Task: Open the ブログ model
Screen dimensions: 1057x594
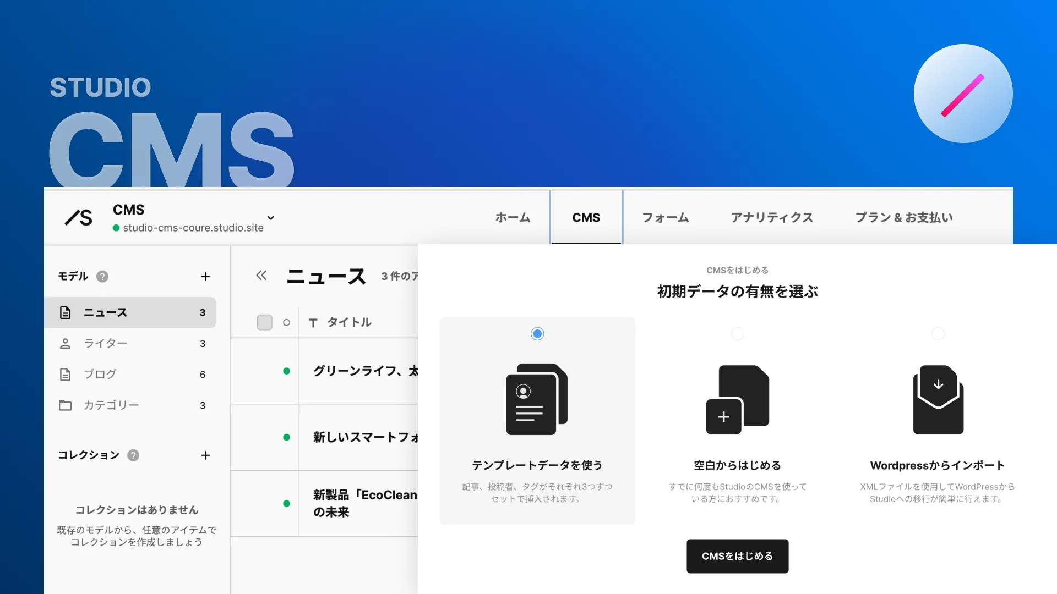Action: point(130,375)
